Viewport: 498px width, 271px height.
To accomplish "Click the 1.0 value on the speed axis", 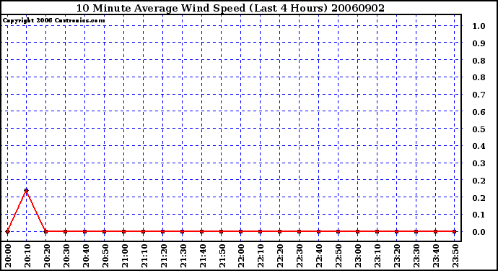I will pos(479,26).
